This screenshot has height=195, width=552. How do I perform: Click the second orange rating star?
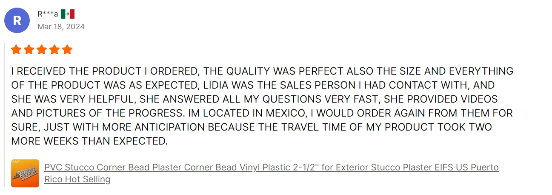tap(29, 50)
